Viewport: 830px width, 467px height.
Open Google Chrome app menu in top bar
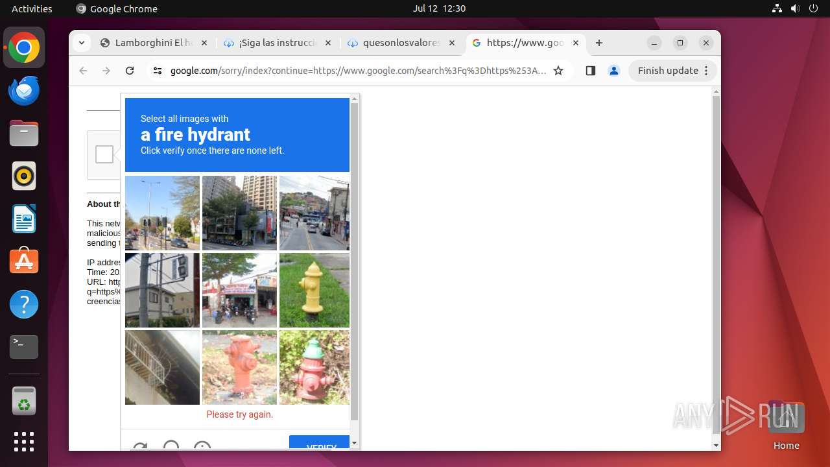[117, 8]
